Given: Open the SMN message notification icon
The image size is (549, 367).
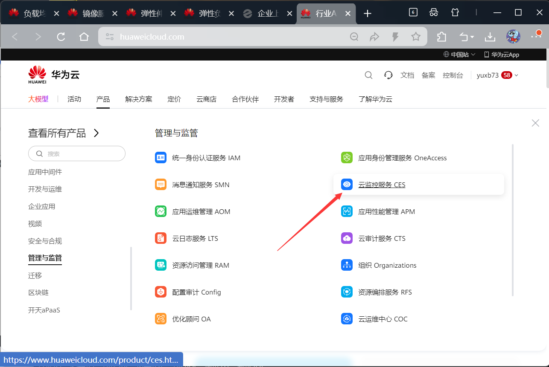Looking at the screenshot, I should 161,185.
